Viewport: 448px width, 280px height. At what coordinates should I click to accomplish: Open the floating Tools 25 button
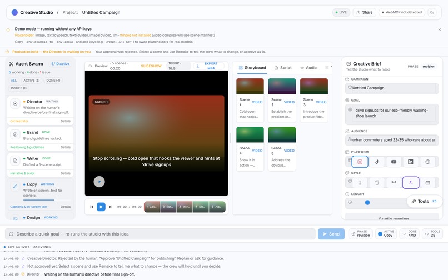424,201
